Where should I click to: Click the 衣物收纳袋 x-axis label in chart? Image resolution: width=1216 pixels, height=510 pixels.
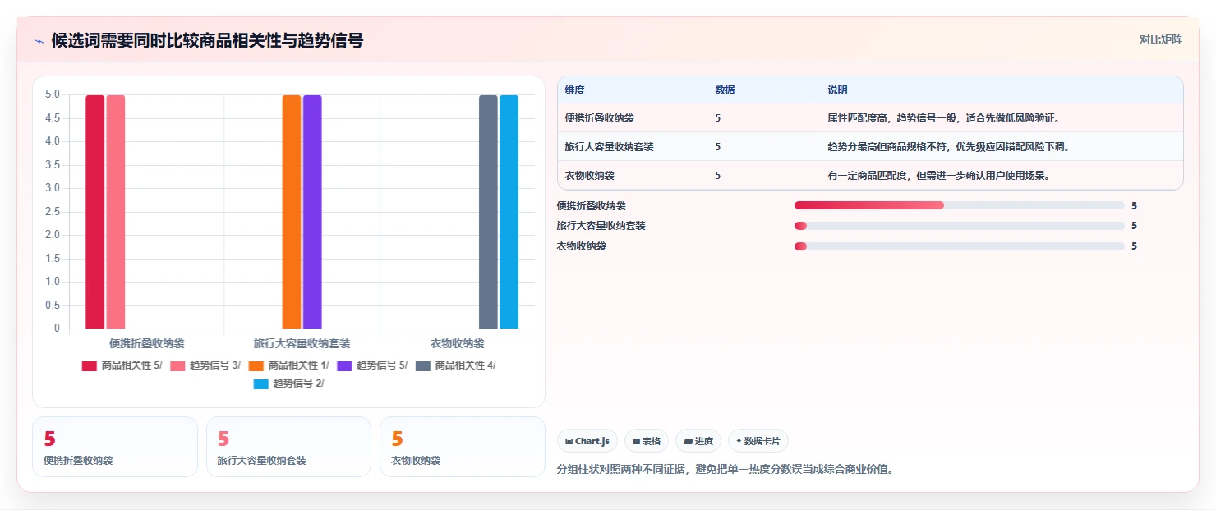tap(458, 343)
